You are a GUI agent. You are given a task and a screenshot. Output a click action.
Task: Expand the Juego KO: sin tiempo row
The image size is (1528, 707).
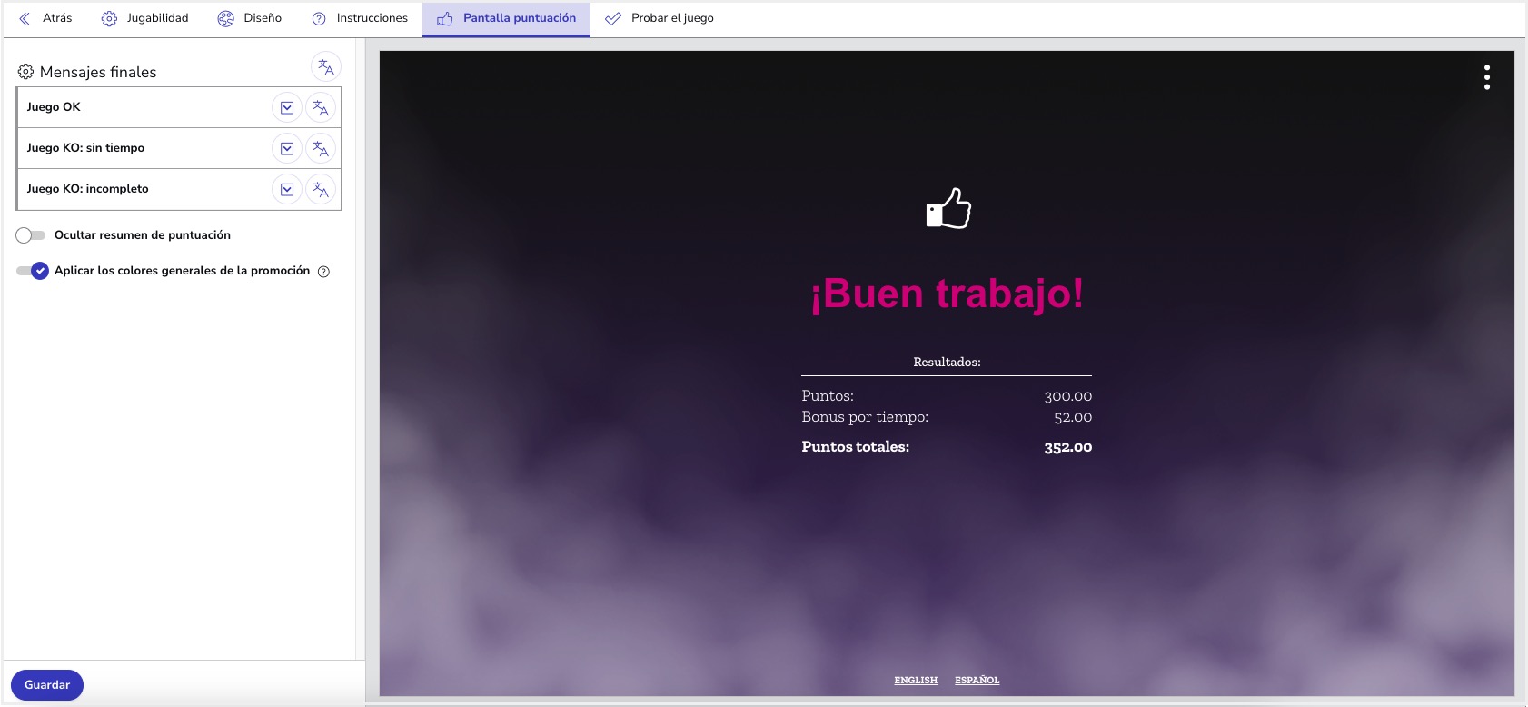[x=287, y=149]
